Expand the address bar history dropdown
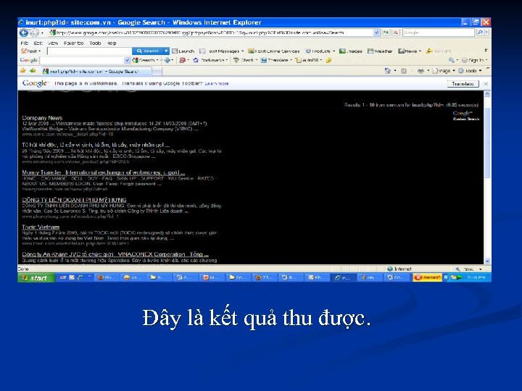The width and height of the screenshot is (522, 391). 376,33
